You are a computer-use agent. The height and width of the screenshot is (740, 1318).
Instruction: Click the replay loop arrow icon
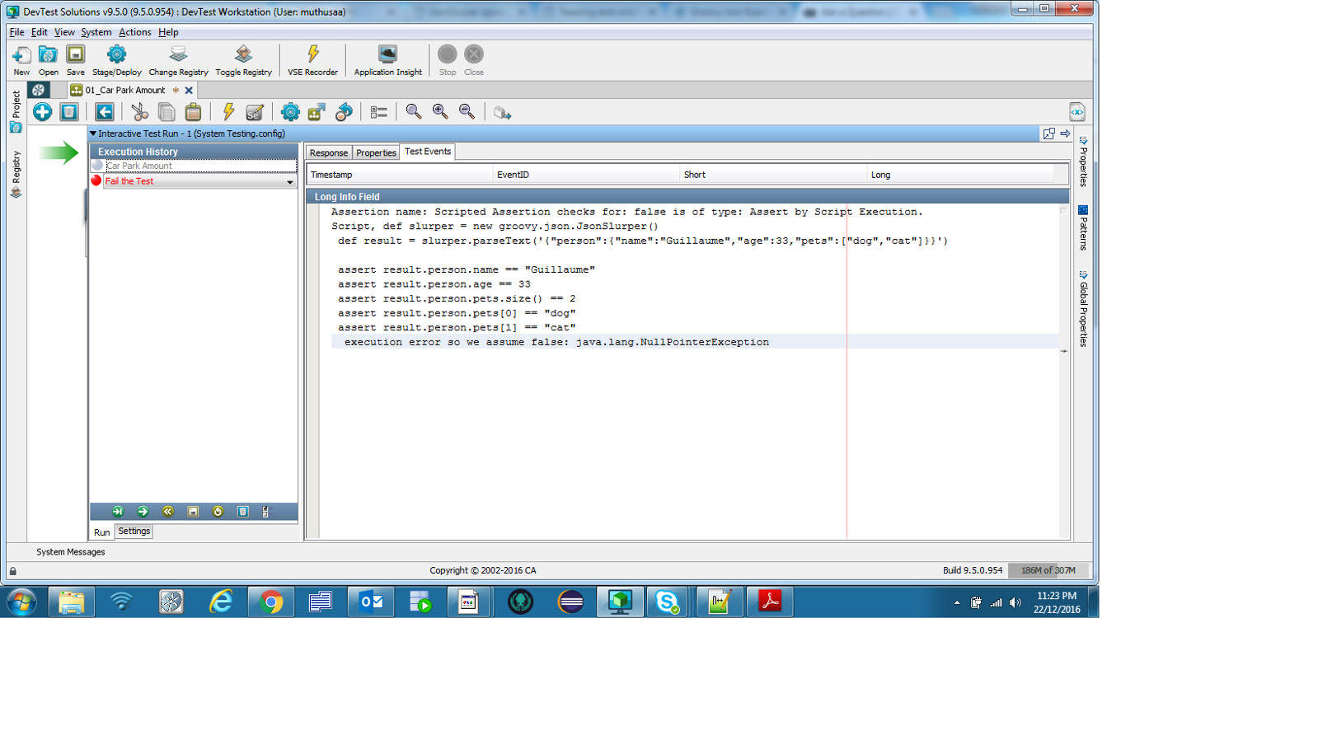(x=344, y=112)
